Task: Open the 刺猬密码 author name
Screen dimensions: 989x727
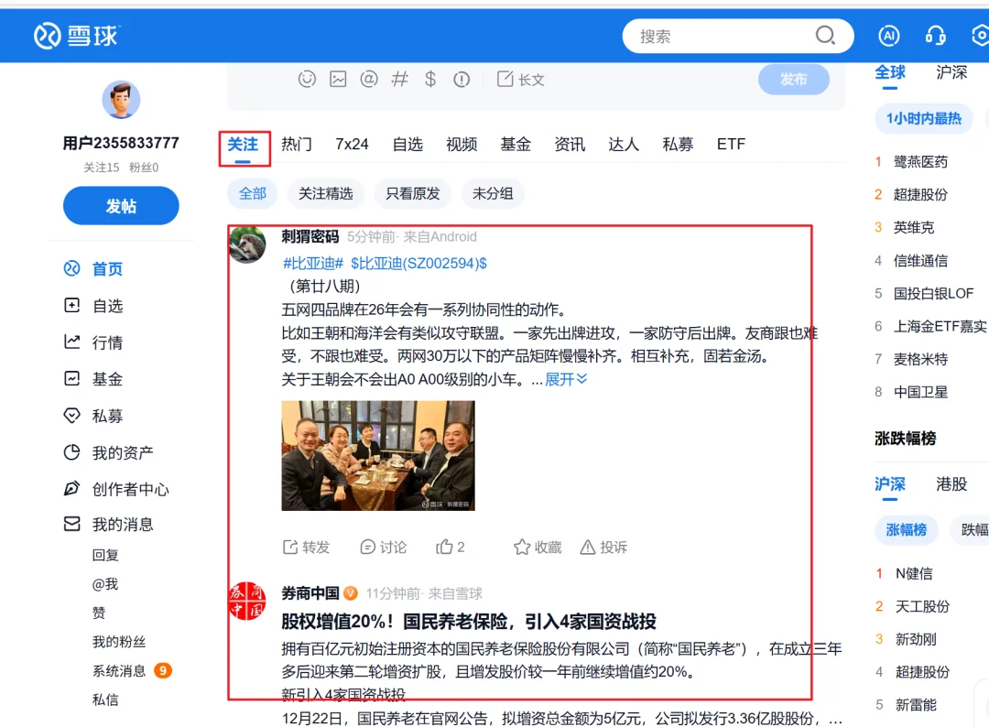Action: click(310, 236)
